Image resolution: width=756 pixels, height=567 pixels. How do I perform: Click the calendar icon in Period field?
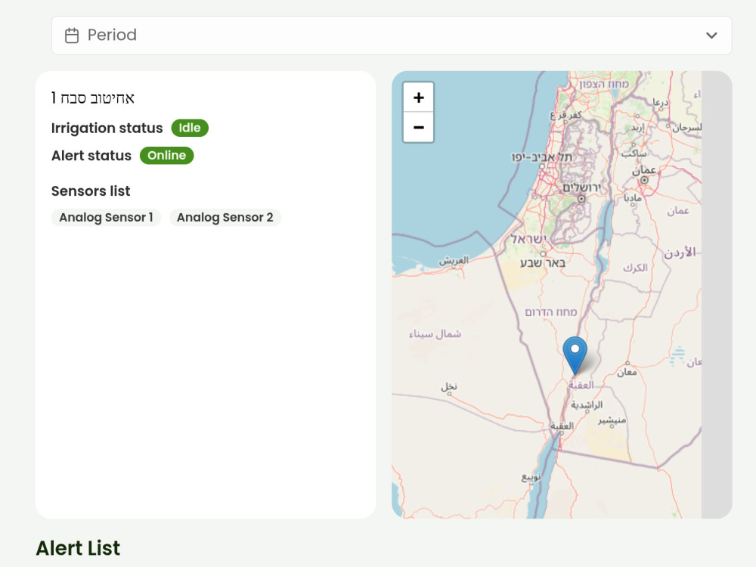pyautogui.click(x=72, y=36)
